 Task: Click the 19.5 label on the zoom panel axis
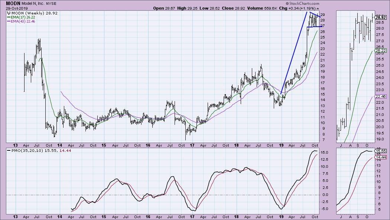click(x=380, y=133)
